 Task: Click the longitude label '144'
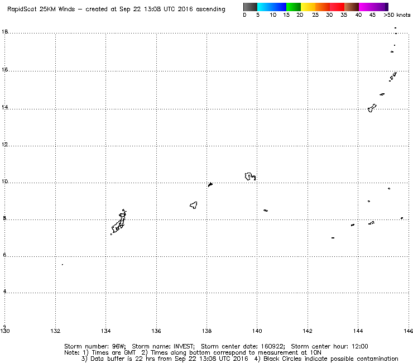[x=358, y=331]
